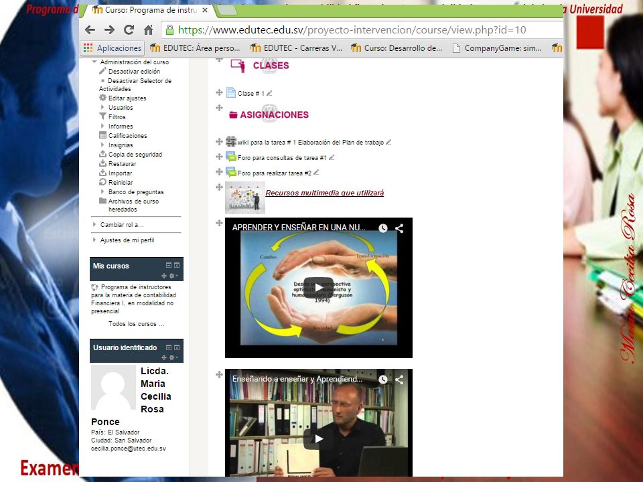Click share icon on APRENDER Y ENSEÑAR video
The width and height of the screenshot is (643, 482).
(399, 228)
